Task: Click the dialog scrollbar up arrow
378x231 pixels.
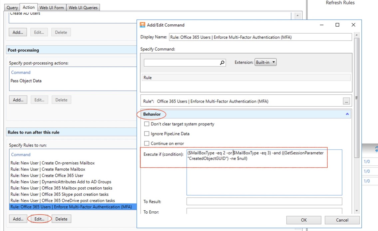Action: click(357, 35)
